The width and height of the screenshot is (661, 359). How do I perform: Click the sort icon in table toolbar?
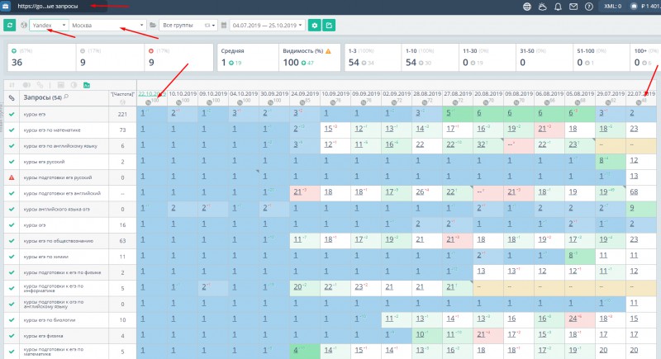click(12, 85)
